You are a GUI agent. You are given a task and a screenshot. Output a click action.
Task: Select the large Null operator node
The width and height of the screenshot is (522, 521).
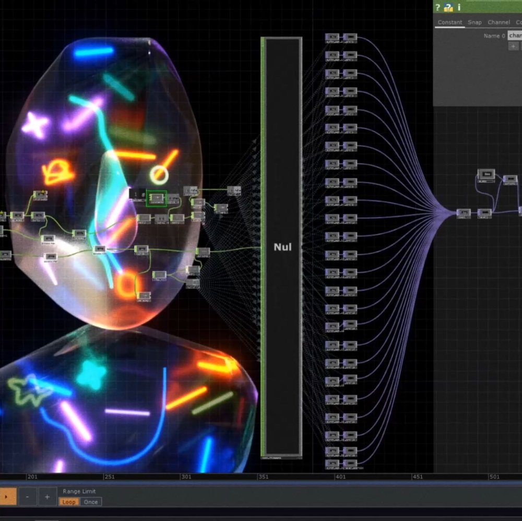pos(282,247)
